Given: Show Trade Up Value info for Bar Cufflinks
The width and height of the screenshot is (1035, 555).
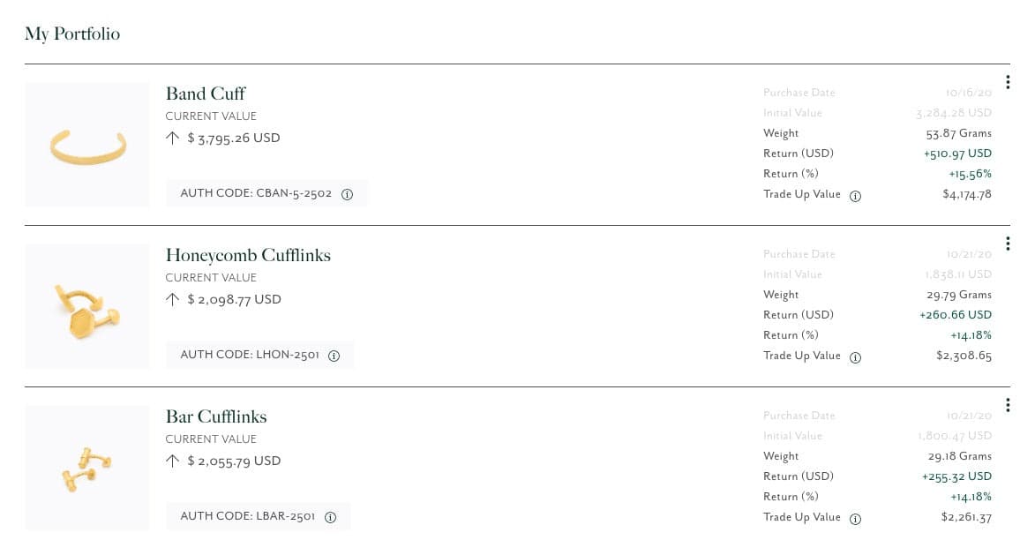Looking at the screenshot, I should point(856,520).
